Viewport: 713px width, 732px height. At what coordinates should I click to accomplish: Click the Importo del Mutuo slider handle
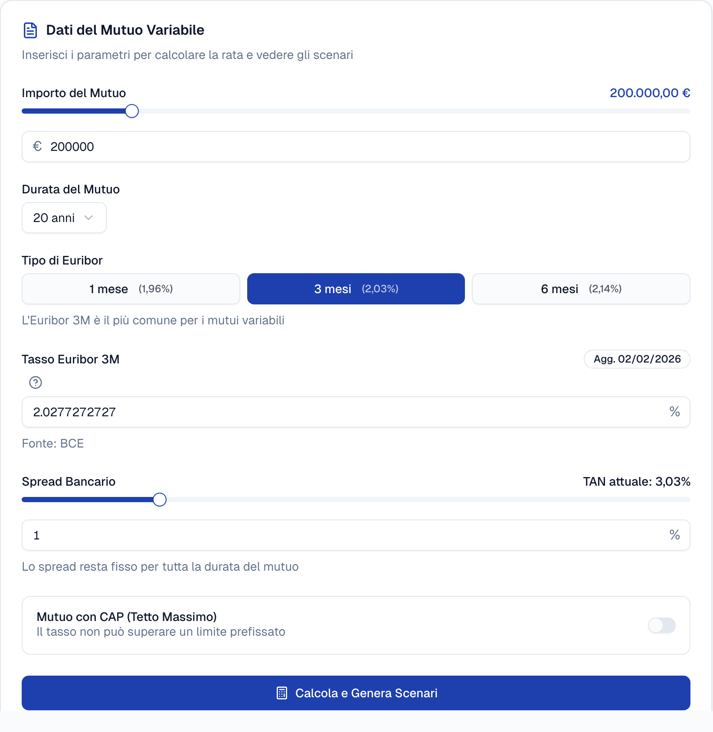click(x=132, y=111)
